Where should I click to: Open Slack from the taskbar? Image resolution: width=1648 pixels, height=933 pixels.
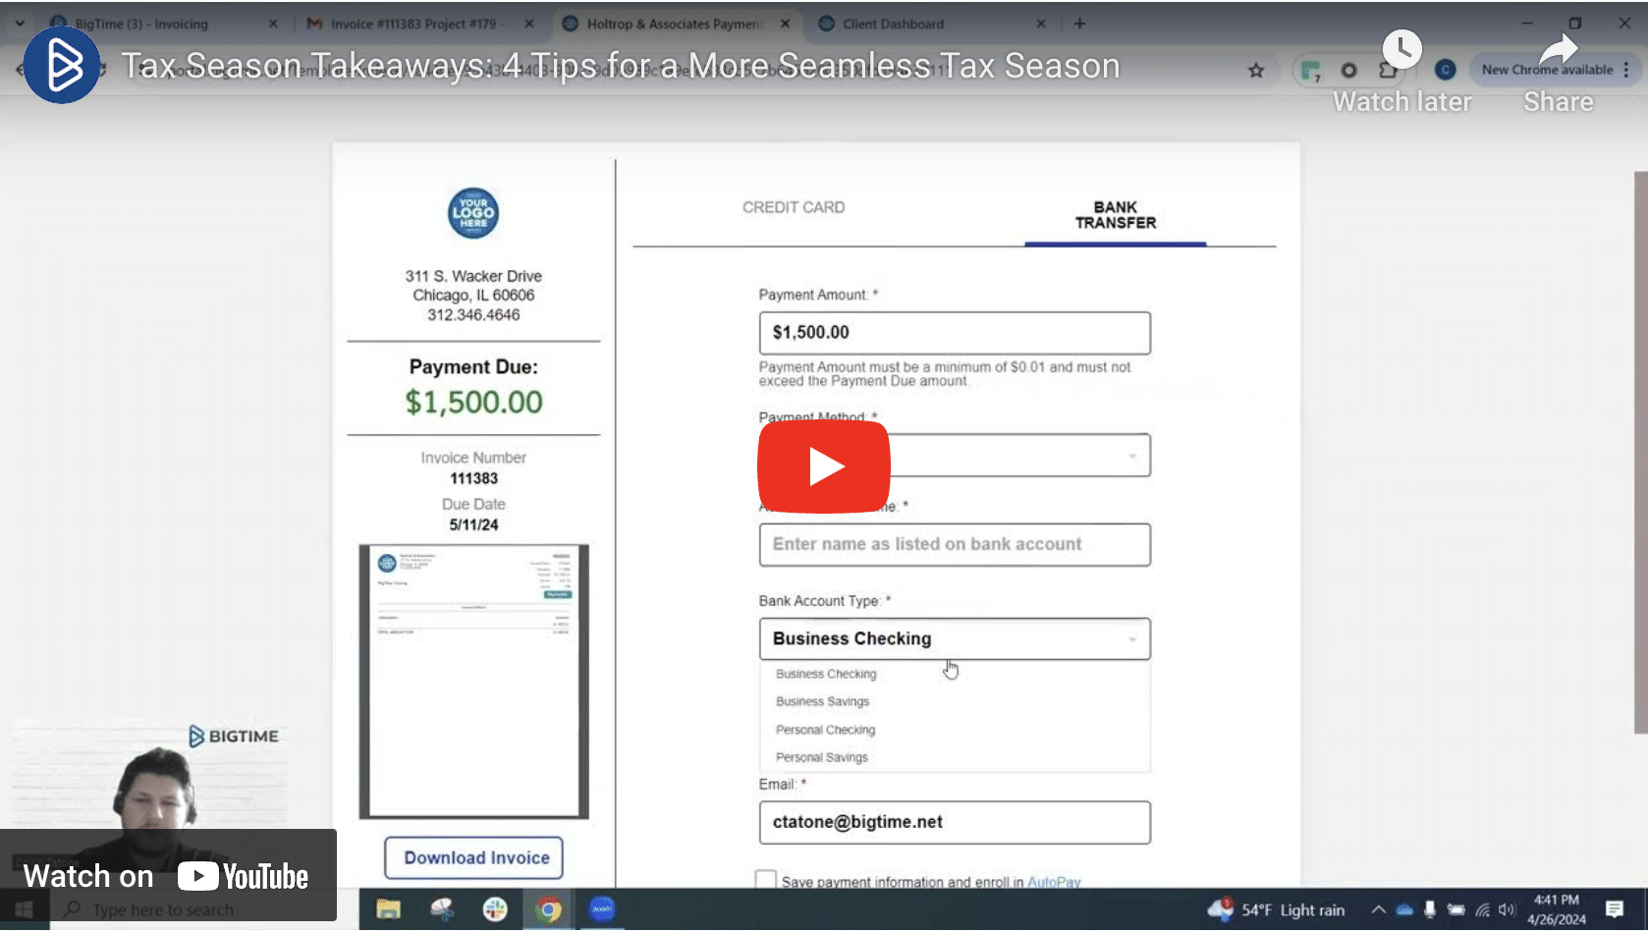pyautogui.click(x=495, y=909)
